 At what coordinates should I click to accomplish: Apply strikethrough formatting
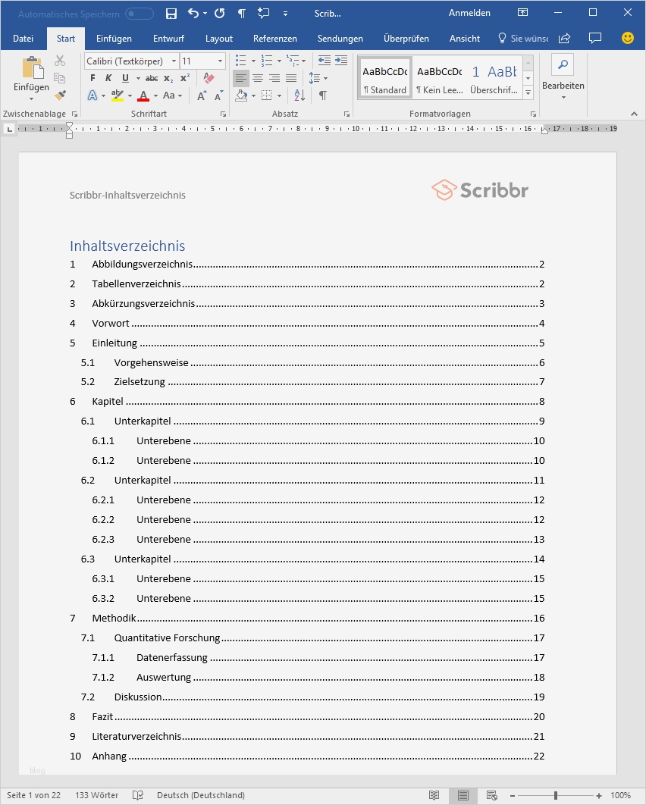(x=152, y=79)
